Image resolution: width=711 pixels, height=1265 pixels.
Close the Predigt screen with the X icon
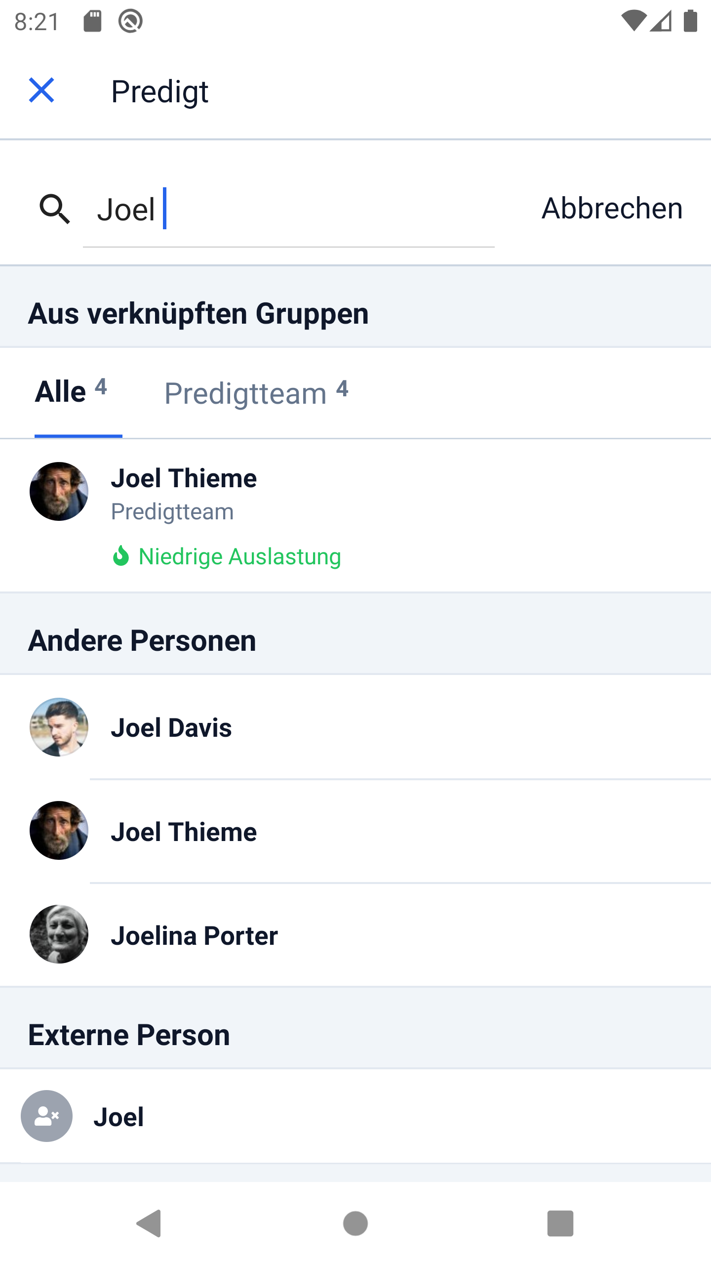click(x=41, y=90)
